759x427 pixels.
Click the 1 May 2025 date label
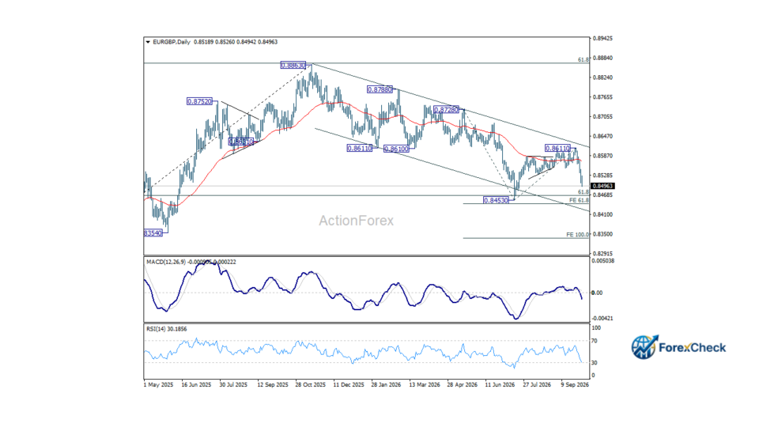158,385
